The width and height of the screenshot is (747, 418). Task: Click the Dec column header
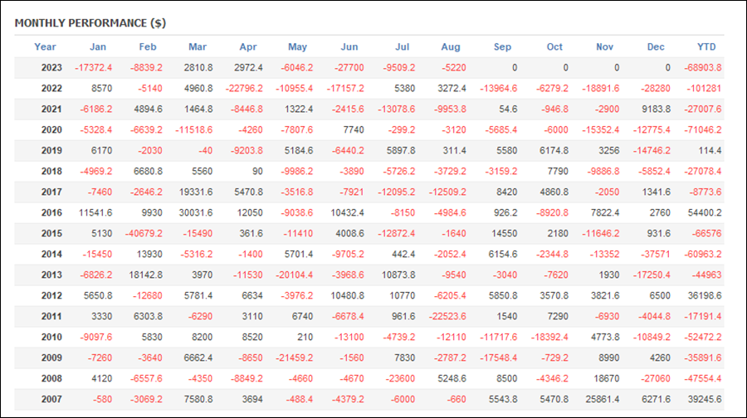click(x=656, y=46)
